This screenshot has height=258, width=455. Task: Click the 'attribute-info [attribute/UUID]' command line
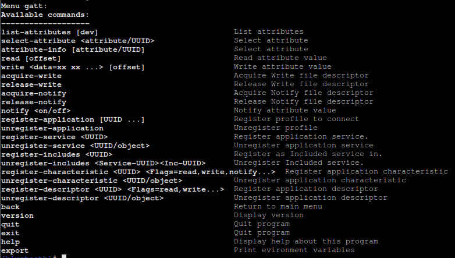point(73,49)
